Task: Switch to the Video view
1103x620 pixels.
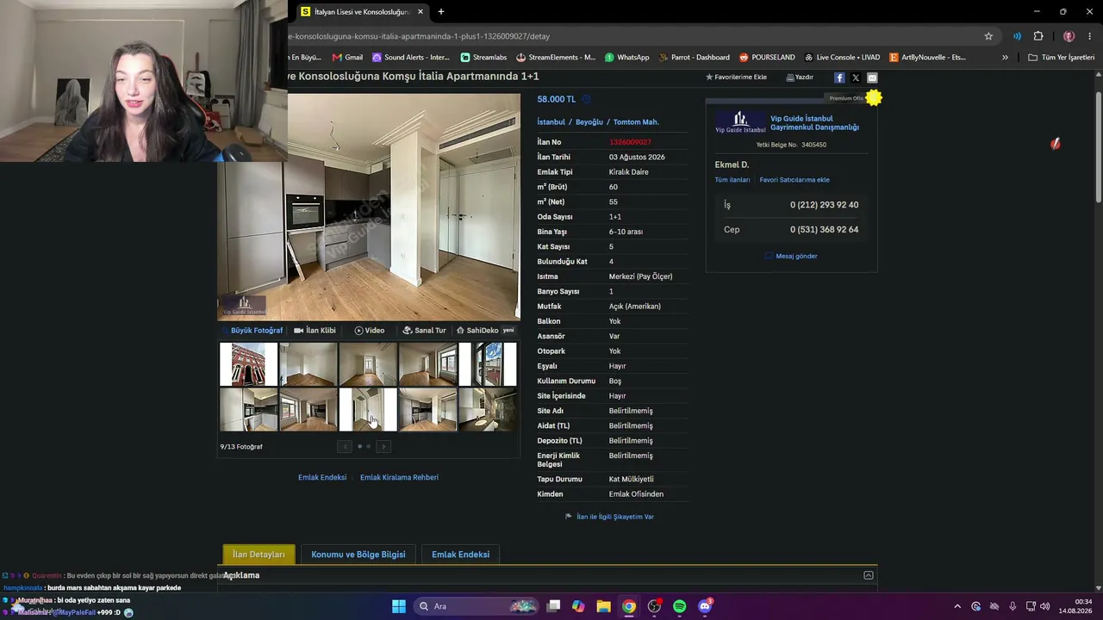Action: coord(370,331)
